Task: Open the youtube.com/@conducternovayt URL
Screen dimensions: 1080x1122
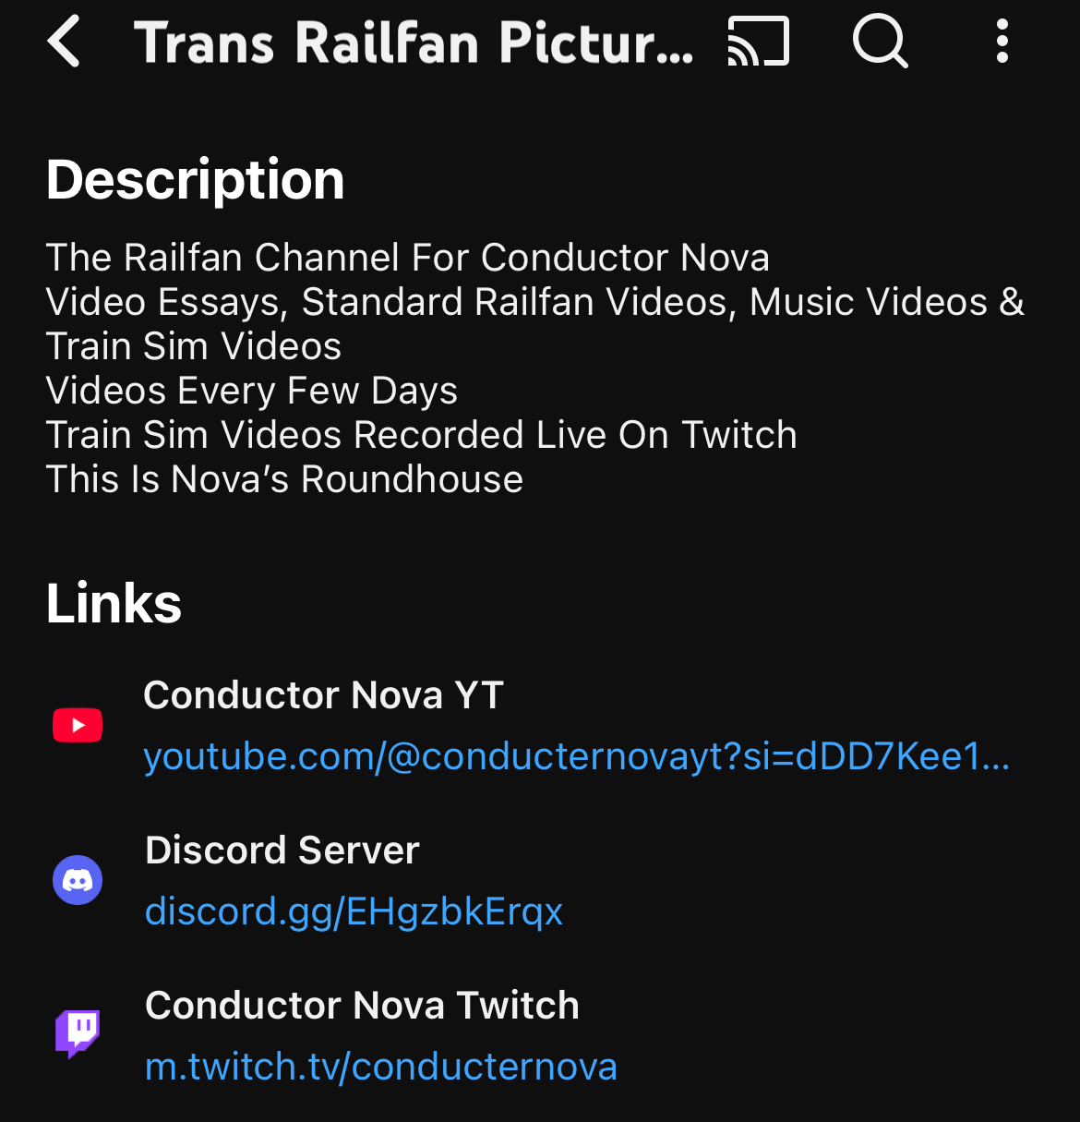Action: tap(577, 757)
